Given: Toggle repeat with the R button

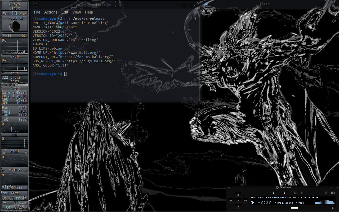Looking at the screenshot, I should 333,193.
